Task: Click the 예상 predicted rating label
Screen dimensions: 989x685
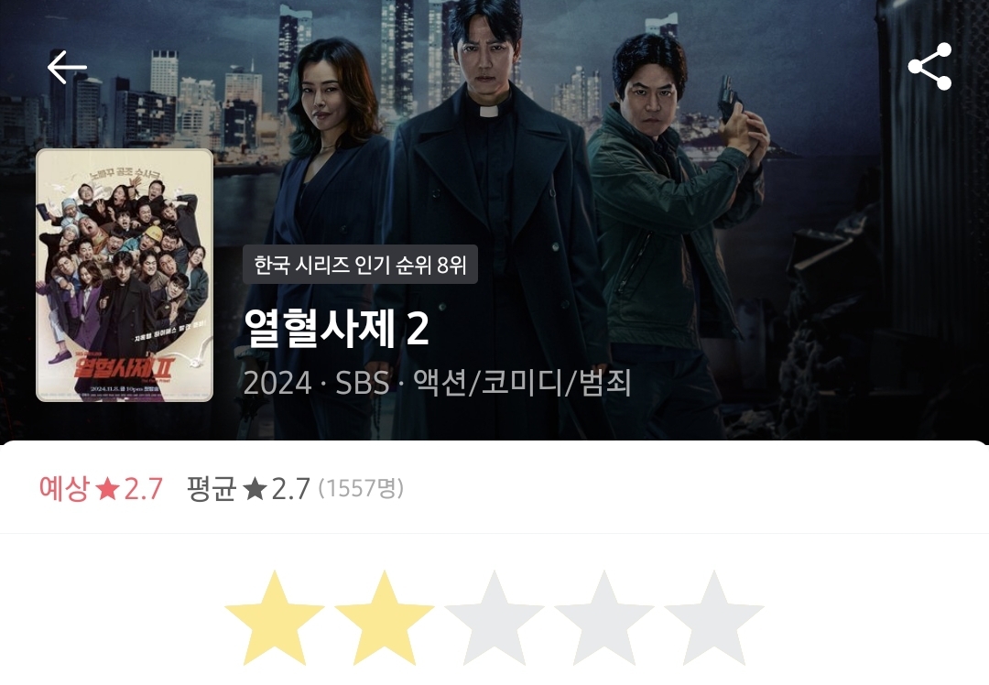Action: [64, 489]
